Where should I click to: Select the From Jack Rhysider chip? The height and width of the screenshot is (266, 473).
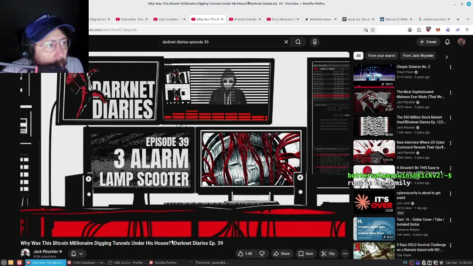418,55
